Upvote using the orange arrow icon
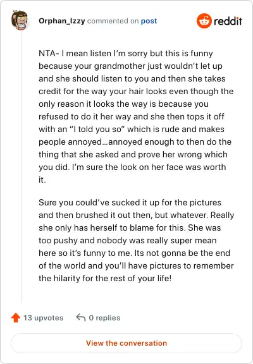This screenshot has width=253, height=364. pyautogui.click(x=16, y=318)
